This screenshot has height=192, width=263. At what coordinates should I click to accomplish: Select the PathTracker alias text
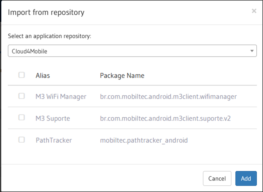pos(54,140)
